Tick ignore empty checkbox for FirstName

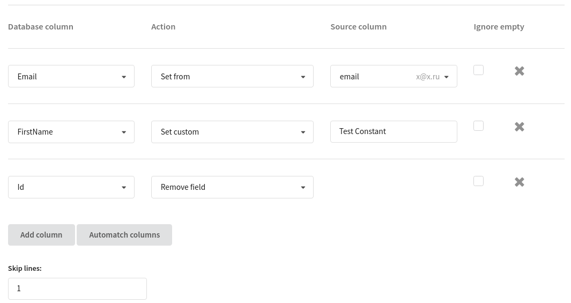click(478, 125)
